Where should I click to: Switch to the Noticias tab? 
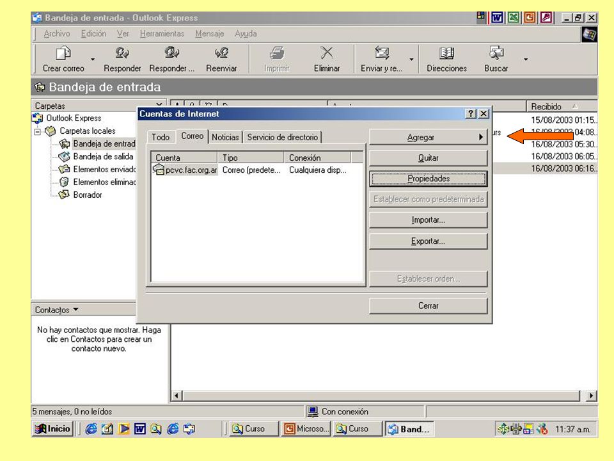[x=225, y=137]
